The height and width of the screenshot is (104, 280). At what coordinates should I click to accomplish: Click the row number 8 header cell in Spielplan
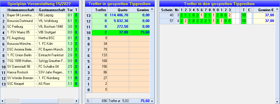click(3, 55)
